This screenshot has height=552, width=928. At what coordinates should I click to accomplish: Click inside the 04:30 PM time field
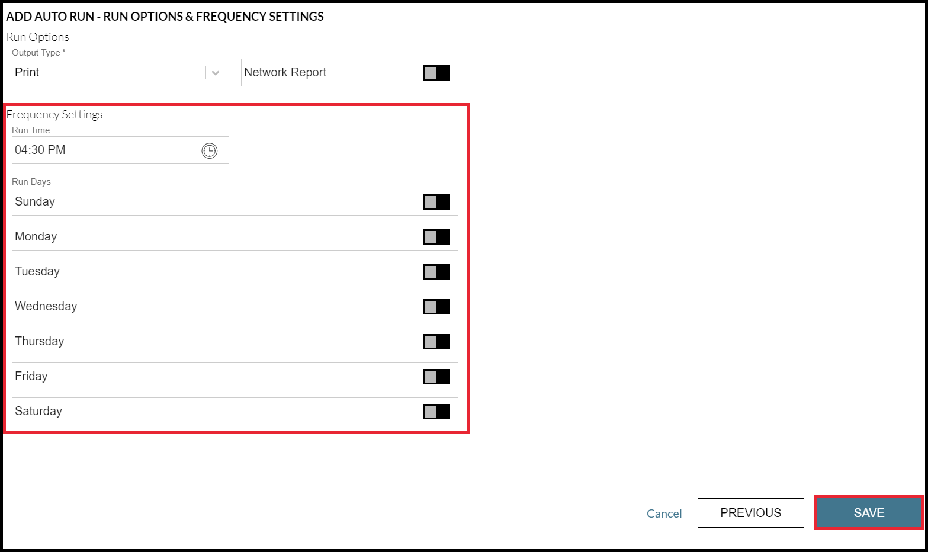click(89, 150)
